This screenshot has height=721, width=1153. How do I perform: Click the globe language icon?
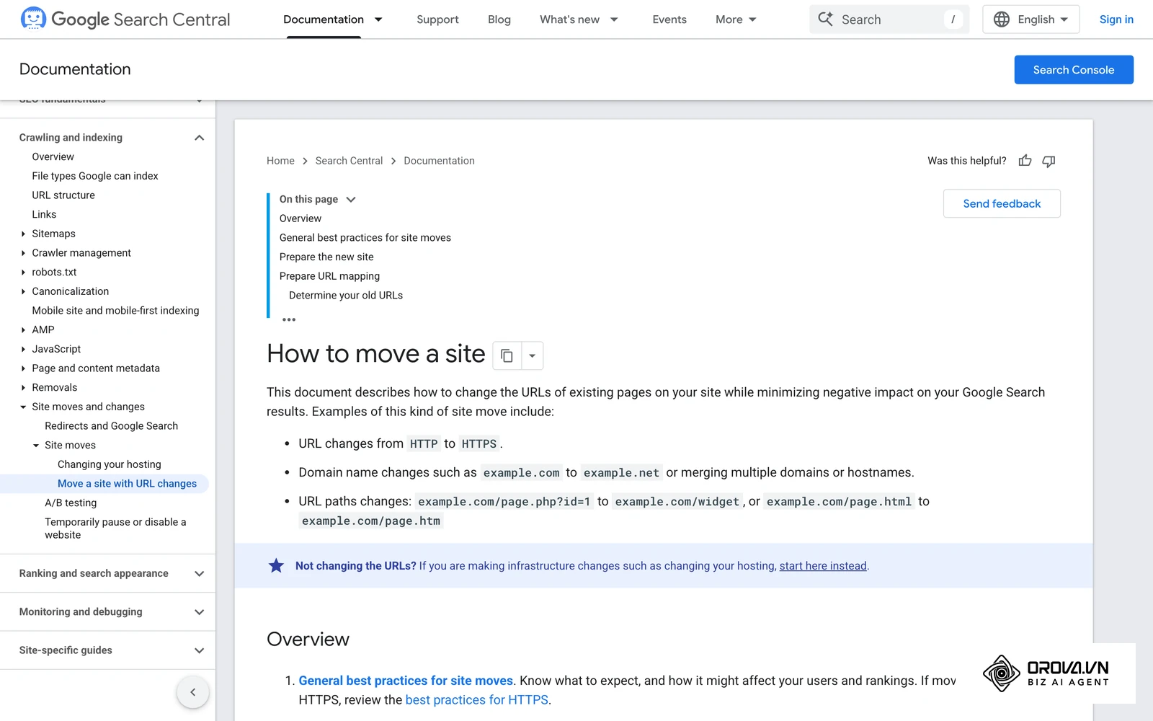point(1001,19)
